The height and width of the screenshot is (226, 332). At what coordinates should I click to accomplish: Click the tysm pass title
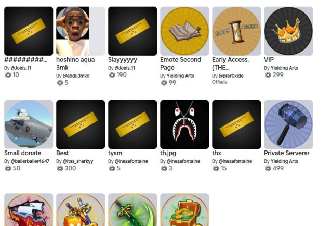(x=115, y=153)
